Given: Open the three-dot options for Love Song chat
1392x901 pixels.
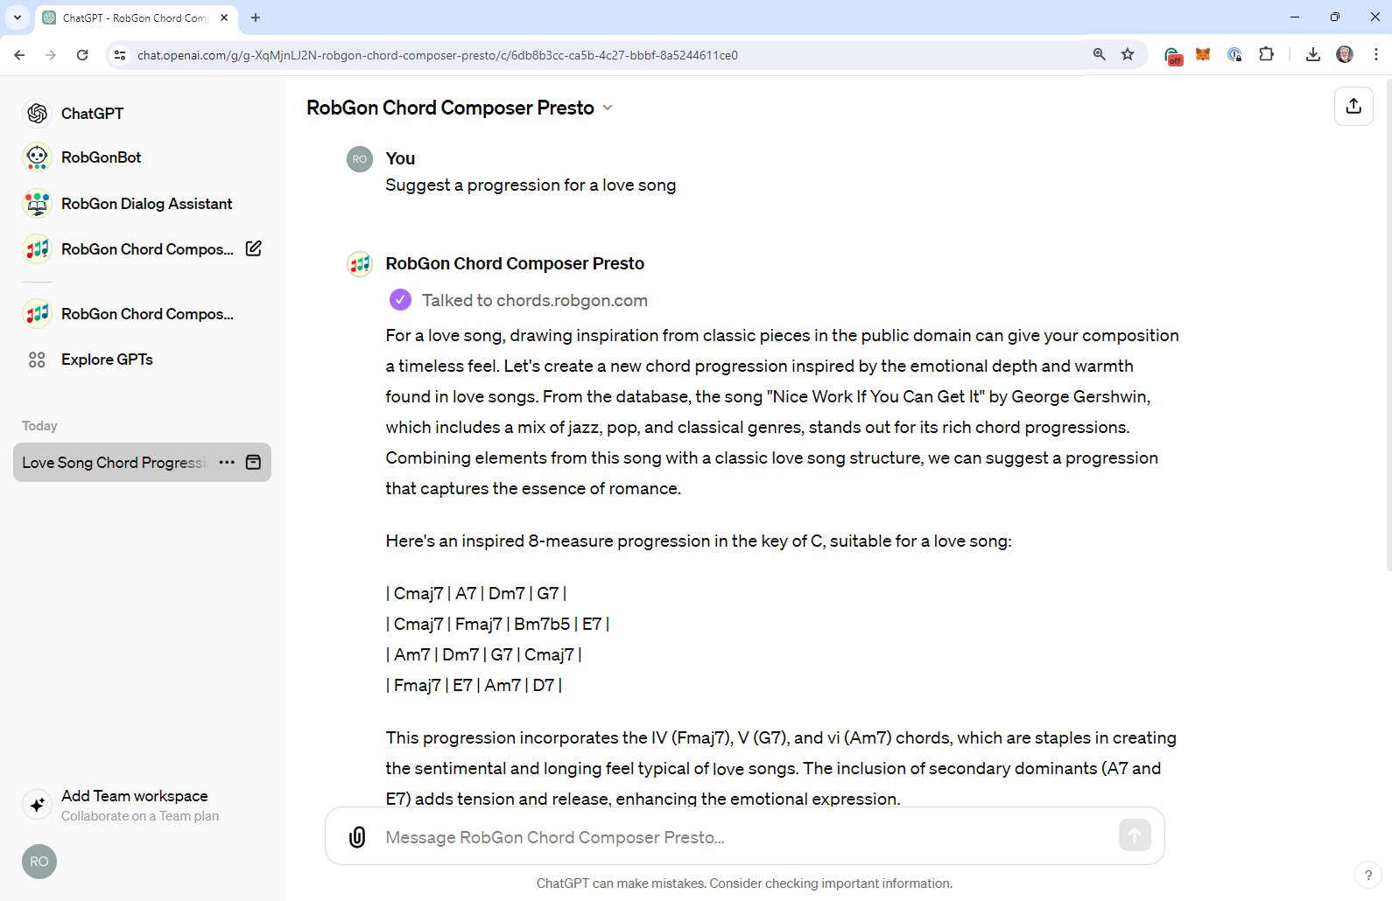Looking at the screenshot, I should click(227, 462).
